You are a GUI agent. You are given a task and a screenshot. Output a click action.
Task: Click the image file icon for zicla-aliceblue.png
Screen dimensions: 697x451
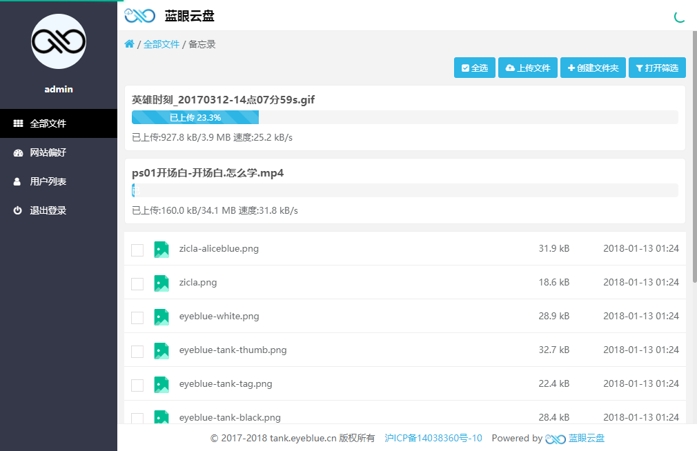click(x=161, y=249)
